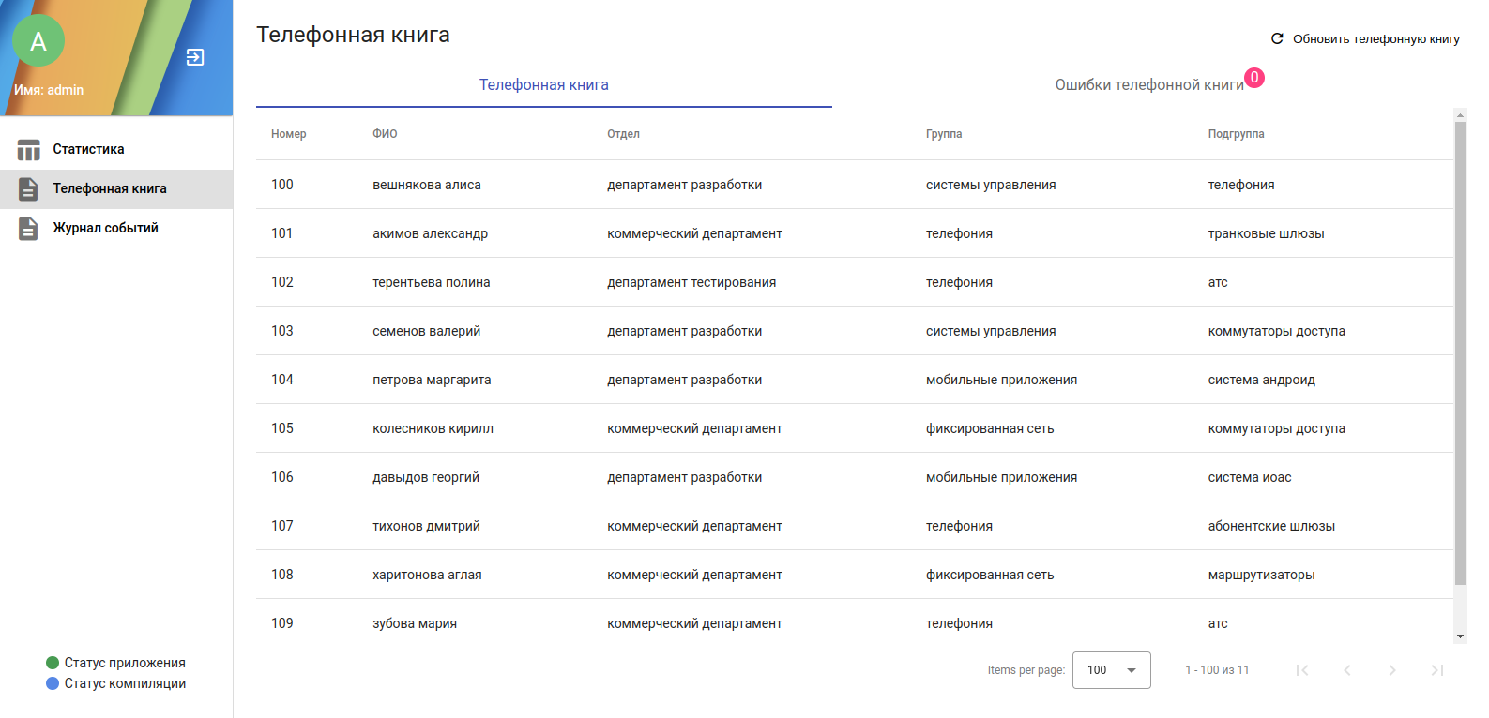Go to the previous page arrow
Screen dimensions: 1489x718
[x=1346, y=670]
